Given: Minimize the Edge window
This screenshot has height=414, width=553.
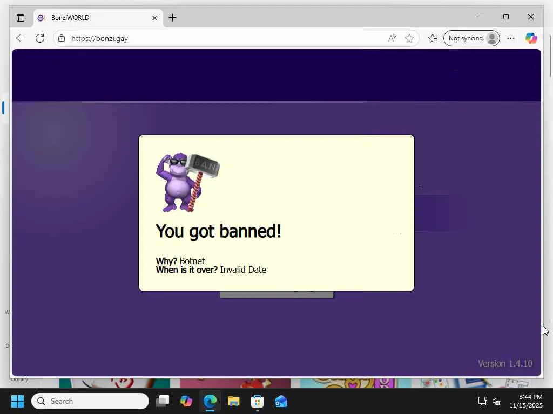Looking at the screenshot, I should click(x=481, y=17).
